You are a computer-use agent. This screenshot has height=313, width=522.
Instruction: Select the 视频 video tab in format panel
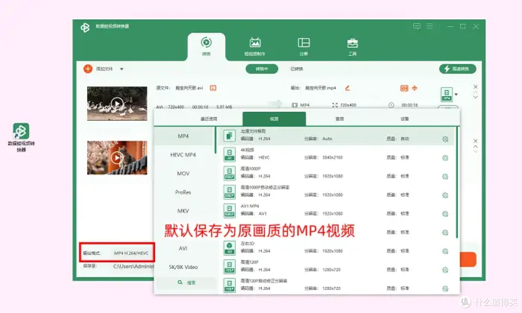point(274,119)
